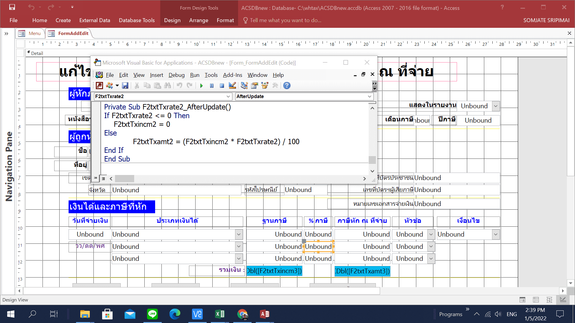Open dropdown arrow next to Insert Module icon
575x323 pixels.
117,86
